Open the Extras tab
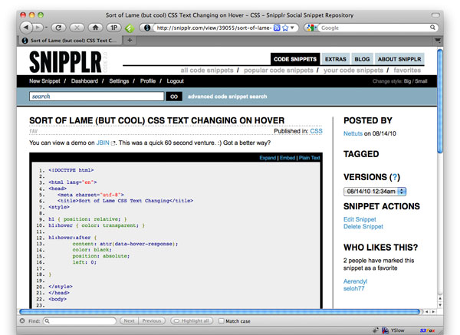The height and width of the screenshot is (335, 460). tap(336, 59)
